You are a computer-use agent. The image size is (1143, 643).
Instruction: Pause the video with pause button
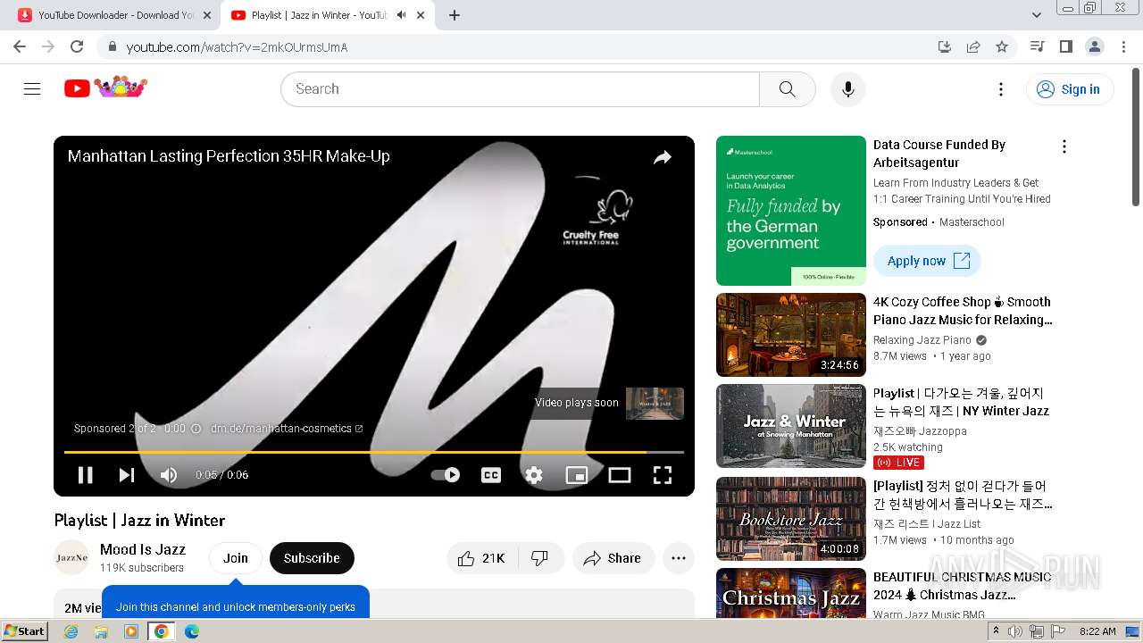86,475
